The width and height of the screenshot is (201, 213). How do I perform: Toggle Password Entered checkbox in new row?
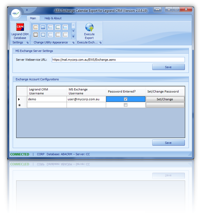coord(126,105)
